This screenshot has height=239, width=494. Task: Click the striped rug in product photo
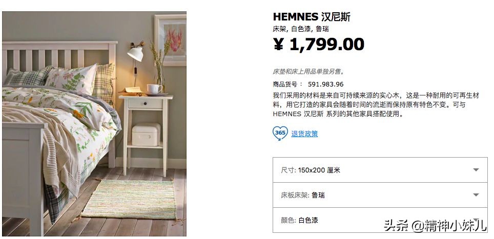click(x=129, y=200)
